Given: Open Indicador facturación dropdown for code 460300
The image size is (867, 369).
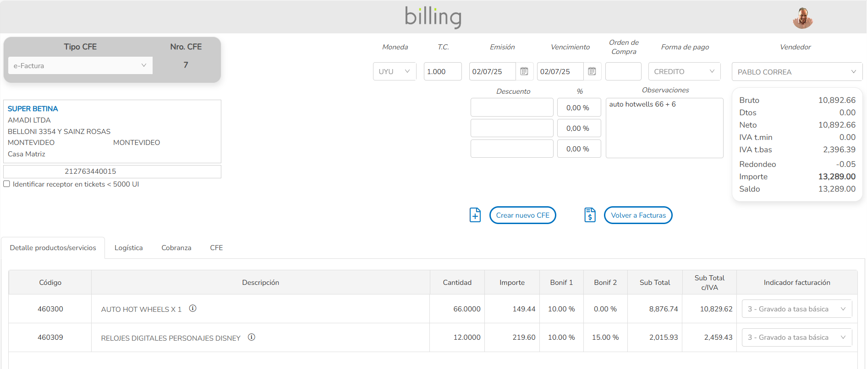Looking at the screenshot, I should 796,309.
